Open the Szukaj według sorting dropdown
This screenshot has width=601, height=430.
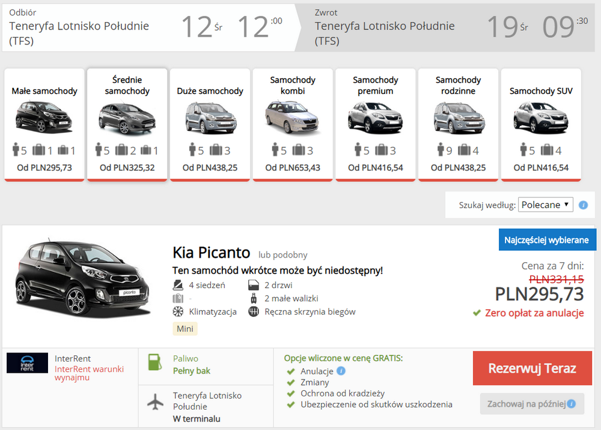click(546, 205)
